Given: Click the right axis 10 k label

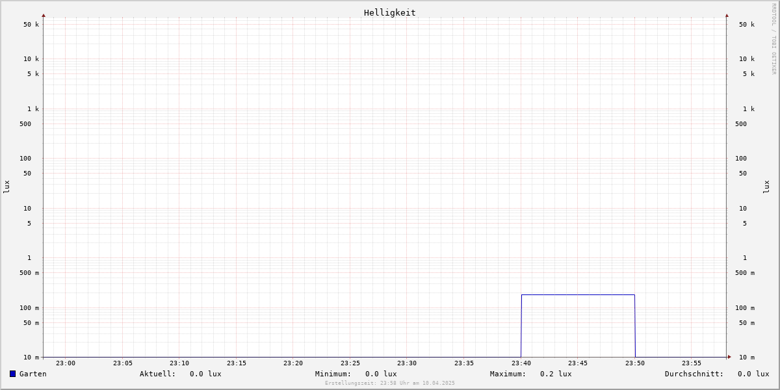Looking at the screenshot, I should [x=747, y=59].
